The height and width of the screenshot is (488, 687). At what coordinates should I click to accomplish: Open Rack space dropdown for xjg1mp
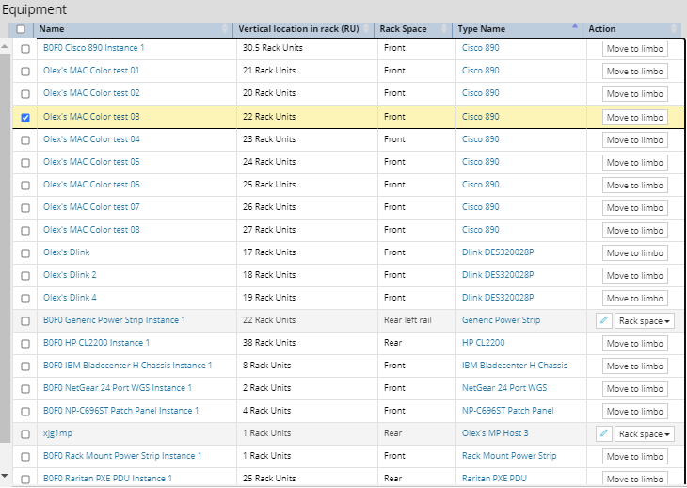coord(644,434)
